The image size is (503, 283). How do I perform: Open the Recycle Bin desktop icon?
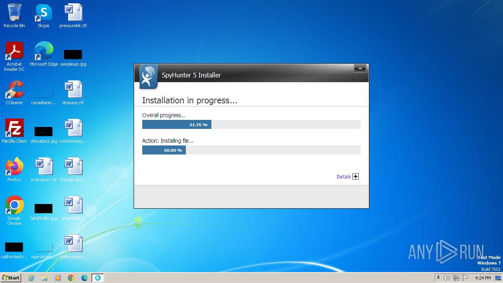pyautogui.click(x=14, y=16)
